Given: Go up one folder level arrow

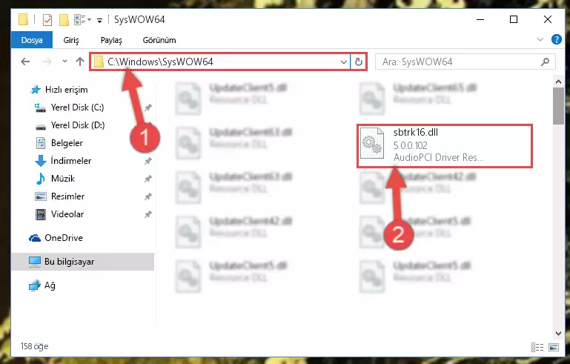Looking at the screenshot, I should point(80,62).
